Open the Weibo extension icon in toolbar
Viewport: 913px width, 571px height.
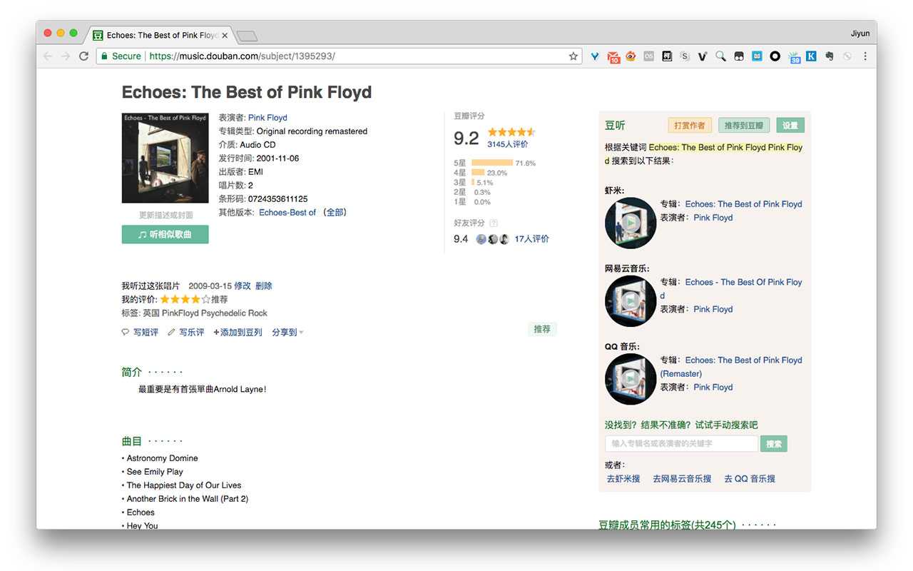631,56
